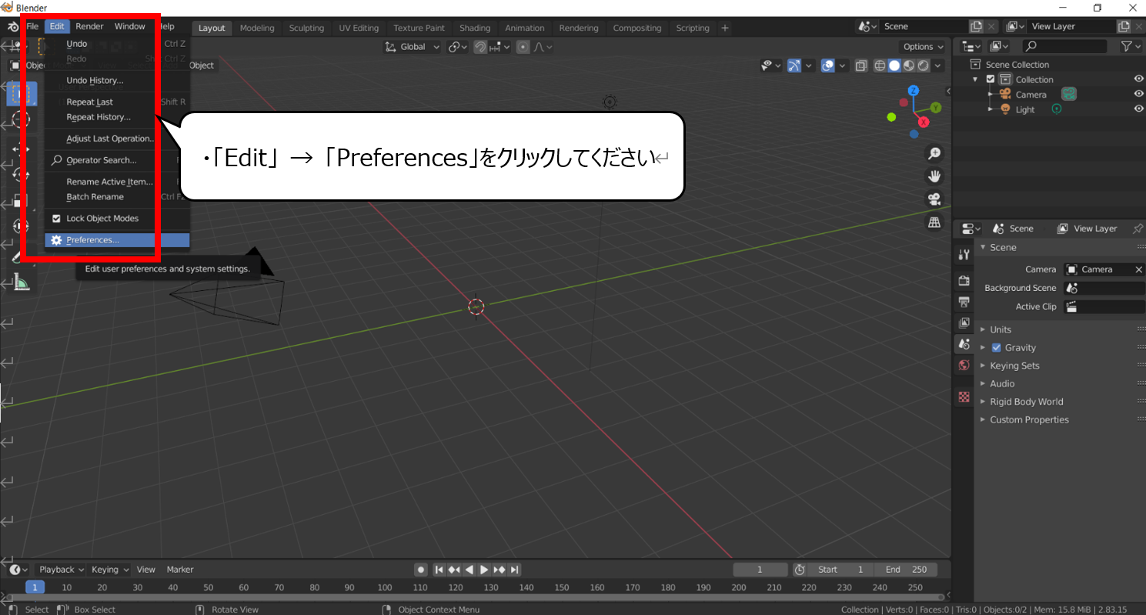Open Render properties tab
Viewport: 1146px width, 615px height.
(964, 280)
